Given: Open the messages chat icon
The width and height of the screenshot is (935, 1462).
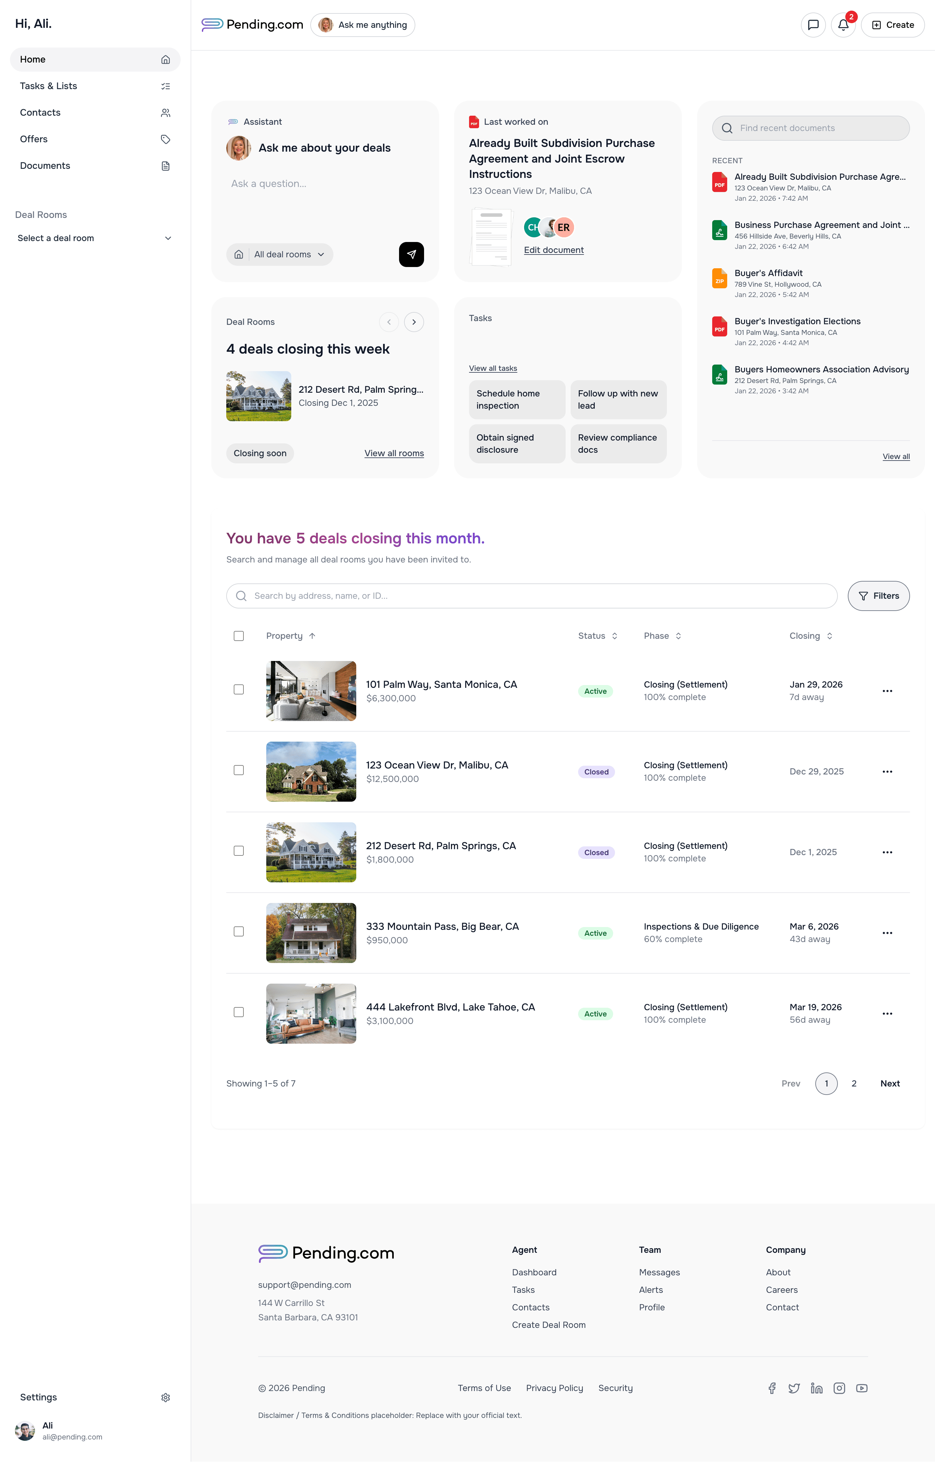Looking at the screenshot, I should 813,25.
